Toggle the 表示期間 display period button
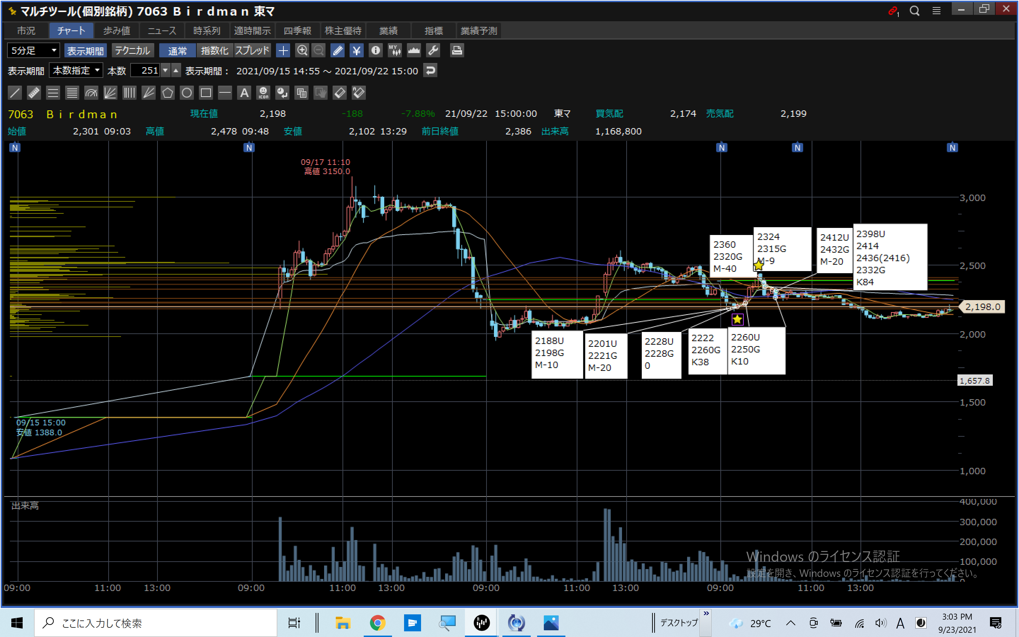The width and height of the screenshot is (1019, 637). click(86, 51)
